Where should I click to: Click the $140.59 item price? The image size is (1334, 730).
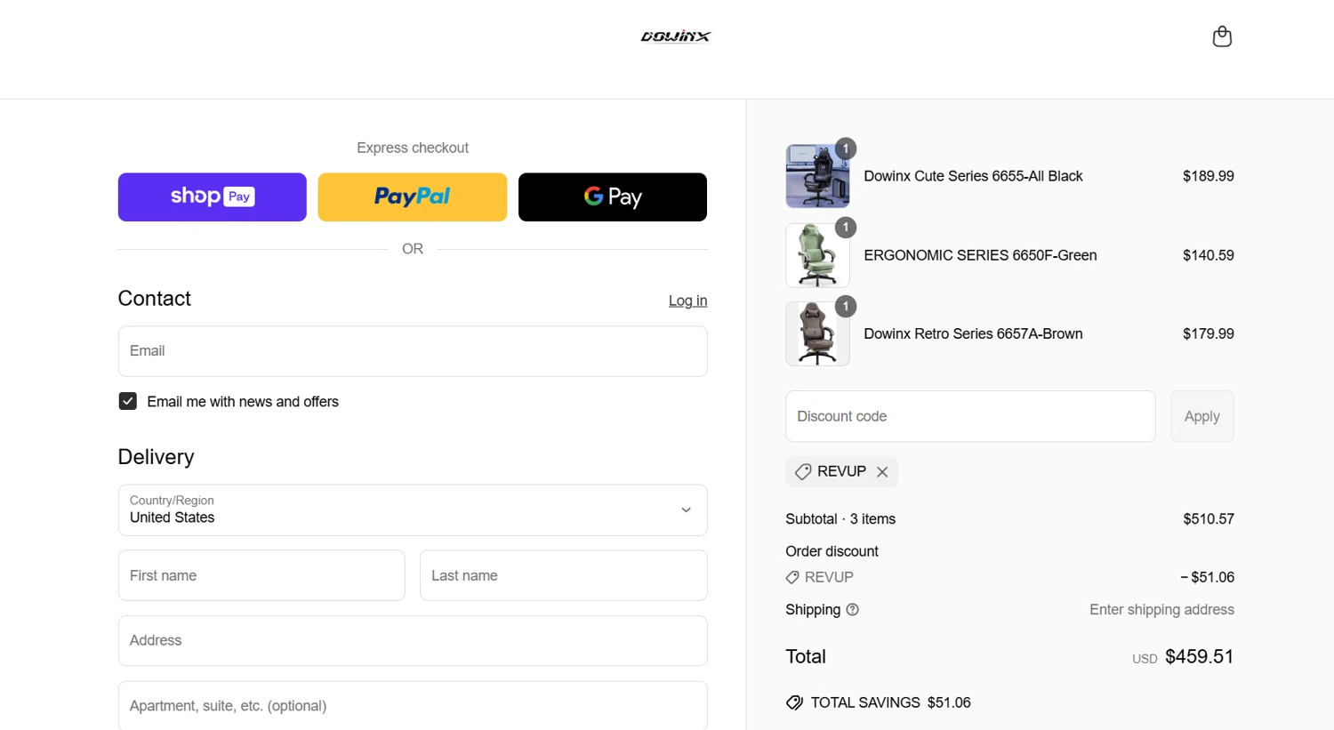(1208, 255)
